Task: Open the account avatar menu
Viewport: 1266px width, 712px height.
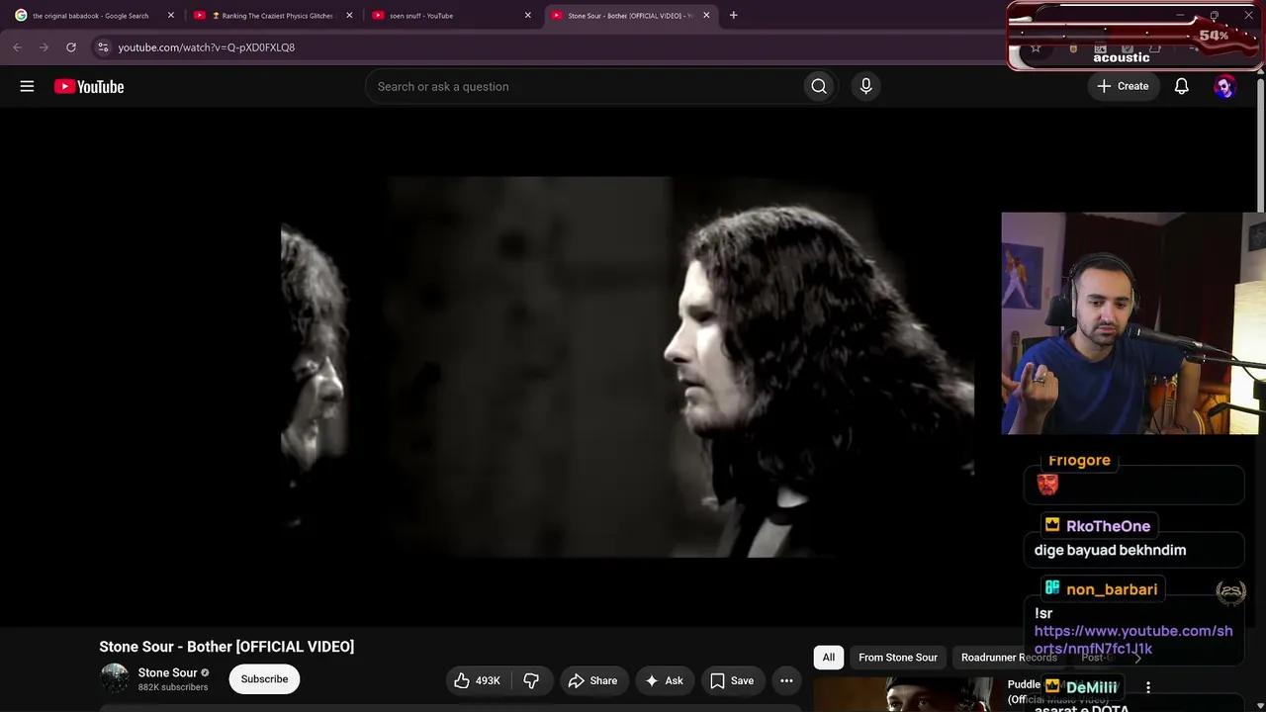Action: (x=1224, y=86)
